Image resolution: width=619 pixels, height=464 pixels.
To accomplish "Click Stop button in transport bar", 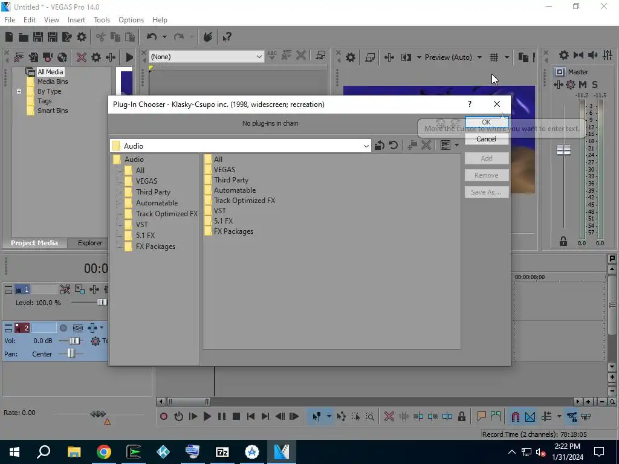I will 236,416.
